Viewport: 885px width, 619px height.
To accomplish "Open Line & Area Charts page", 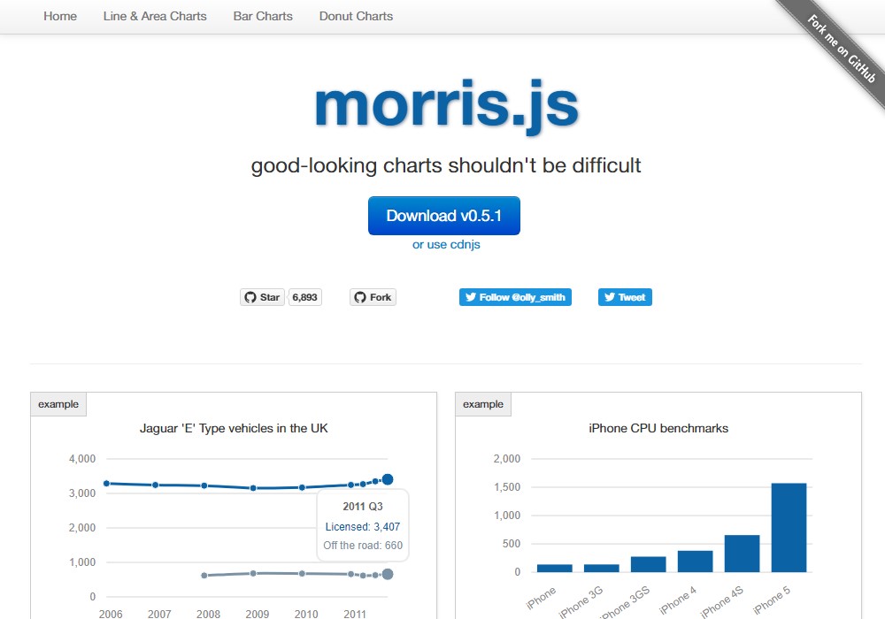I will [155, 16].
